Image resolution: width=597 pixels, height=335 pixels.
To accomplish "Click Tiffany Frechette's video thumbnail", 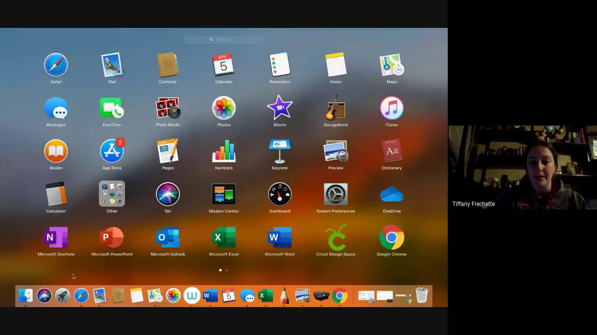I will point(522,167).
